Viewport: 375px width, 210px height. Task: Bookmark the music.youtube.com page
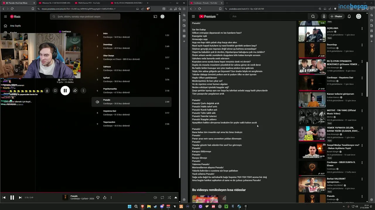click(x=33, y=9)
